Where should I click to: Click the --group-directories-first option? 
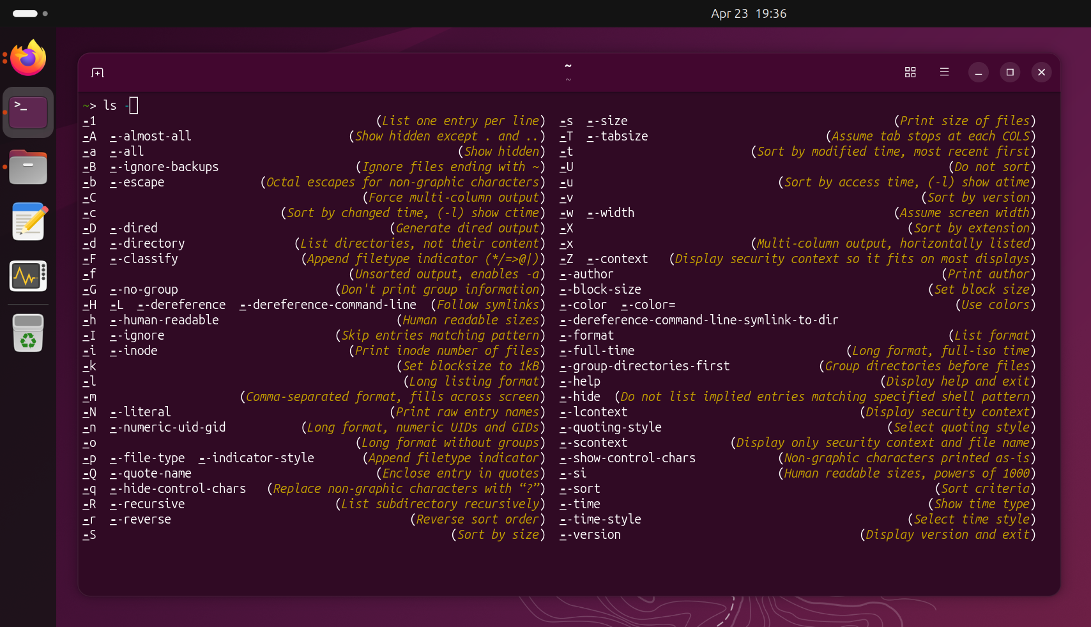coord(645,366)
